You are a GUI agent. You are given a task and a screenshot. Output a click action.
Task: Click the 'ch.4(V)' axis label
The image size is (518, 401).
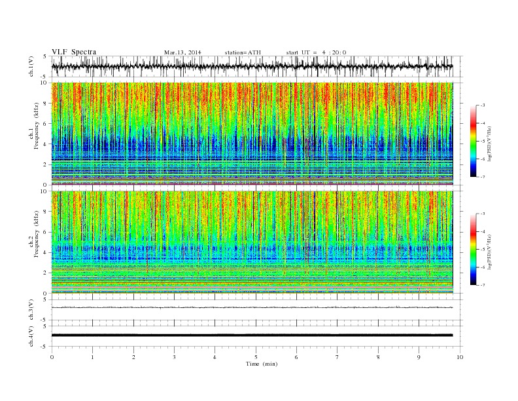pos(31,336)
